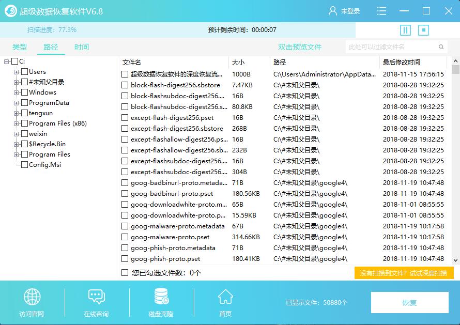Click scroll-down arrow of file list
The width and height of the screenshot is (460, 325).
pos(455,260)
